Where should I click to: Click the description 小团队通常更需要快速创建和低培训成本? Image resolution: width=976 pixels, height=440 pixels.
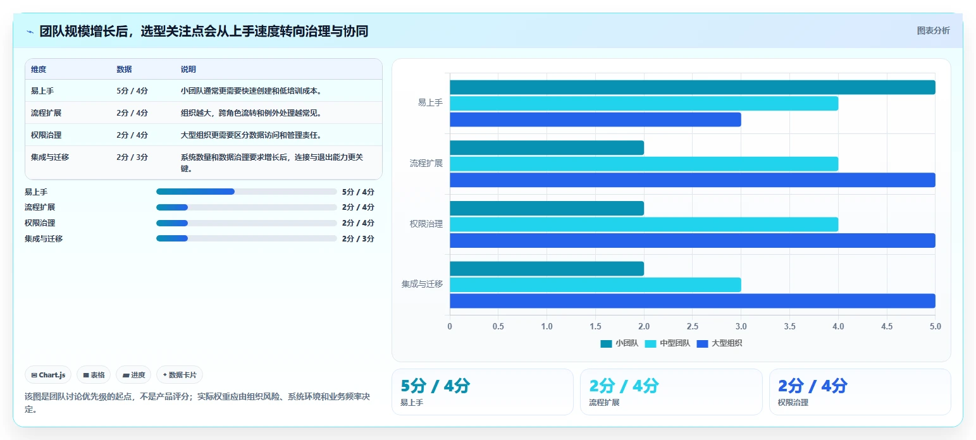pyautogui.click(x=252, y=91)
